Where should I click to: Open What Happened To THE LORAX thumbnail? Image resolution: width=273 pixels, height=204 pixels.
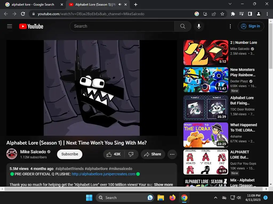206,135
